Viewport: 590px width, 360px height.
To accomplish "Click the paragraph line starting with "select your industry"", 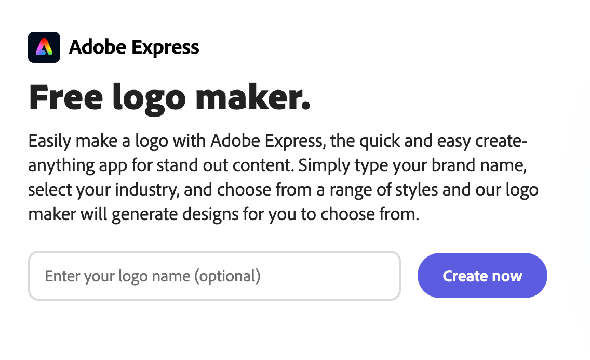I will point(283,190).
